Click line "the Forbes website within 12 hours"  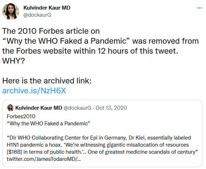(x=90, y=51)
